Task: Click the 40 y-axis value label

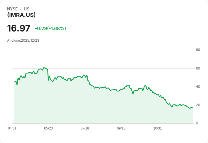Action: [x=198, y=87]
